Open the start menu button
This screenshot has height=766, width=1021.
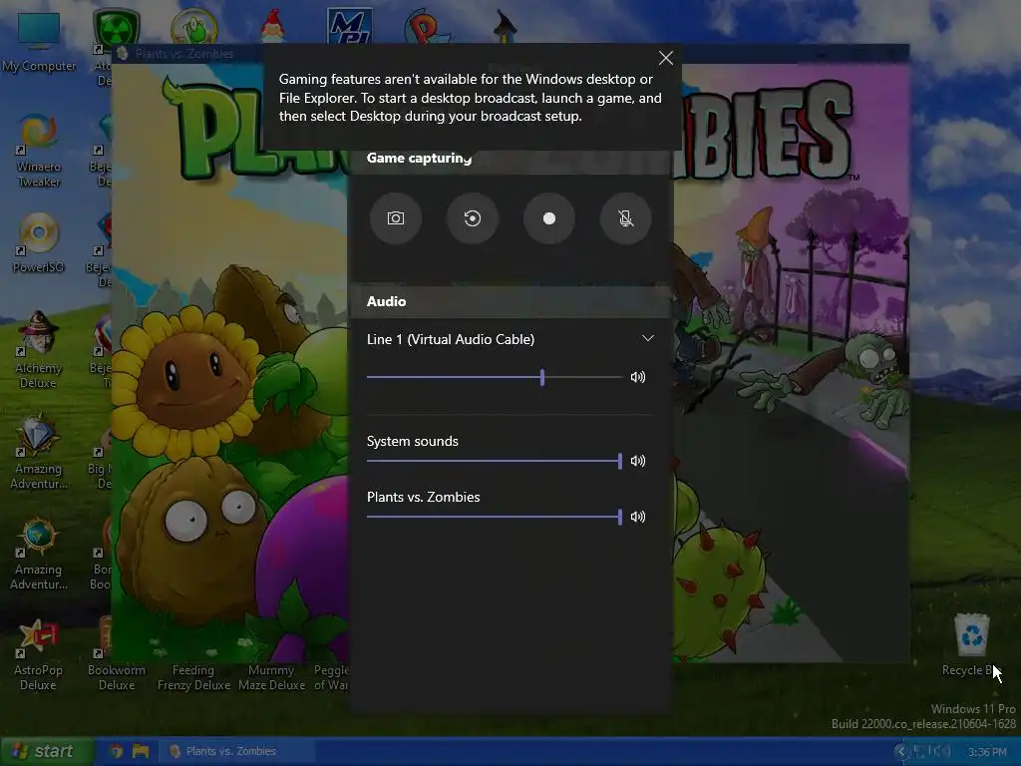click(46, 752)
